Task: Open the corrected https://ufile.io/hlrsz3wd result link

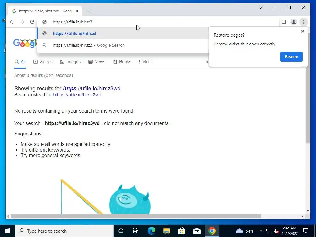Action: tap(92, 89)
